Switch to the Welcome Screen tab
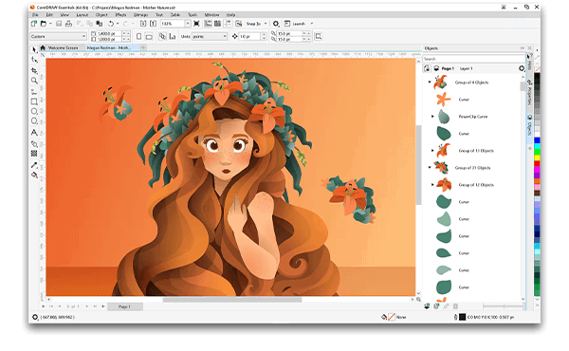Image resolution: width=569 pixels, height=351 pixels. click(63, 47)
